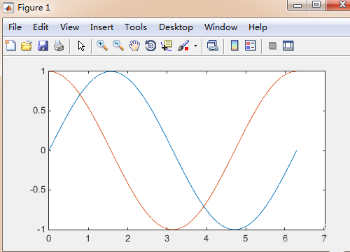The height and width of the screenshot is (252, 350).
Task: Open the Help menu
Action: tap(258, 27)
